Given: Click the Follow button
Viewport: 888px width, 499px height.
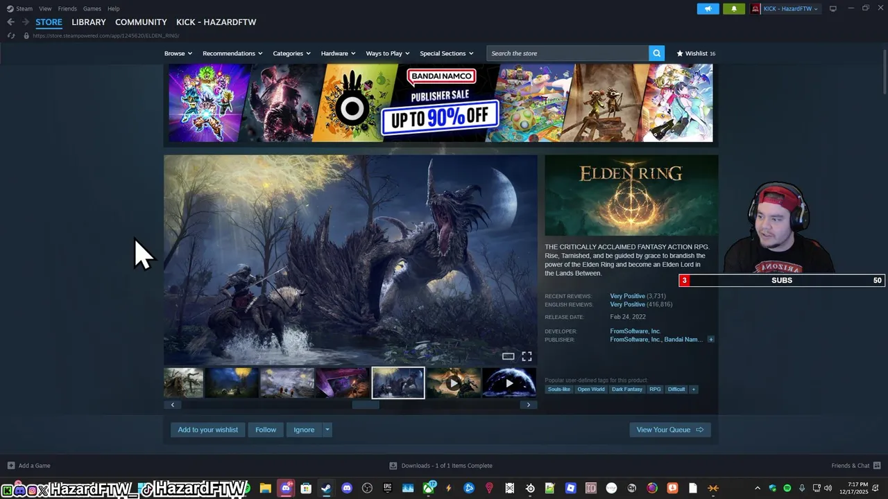Looking at the screenshot, I should pyautogui.click(x=266, y=430).
